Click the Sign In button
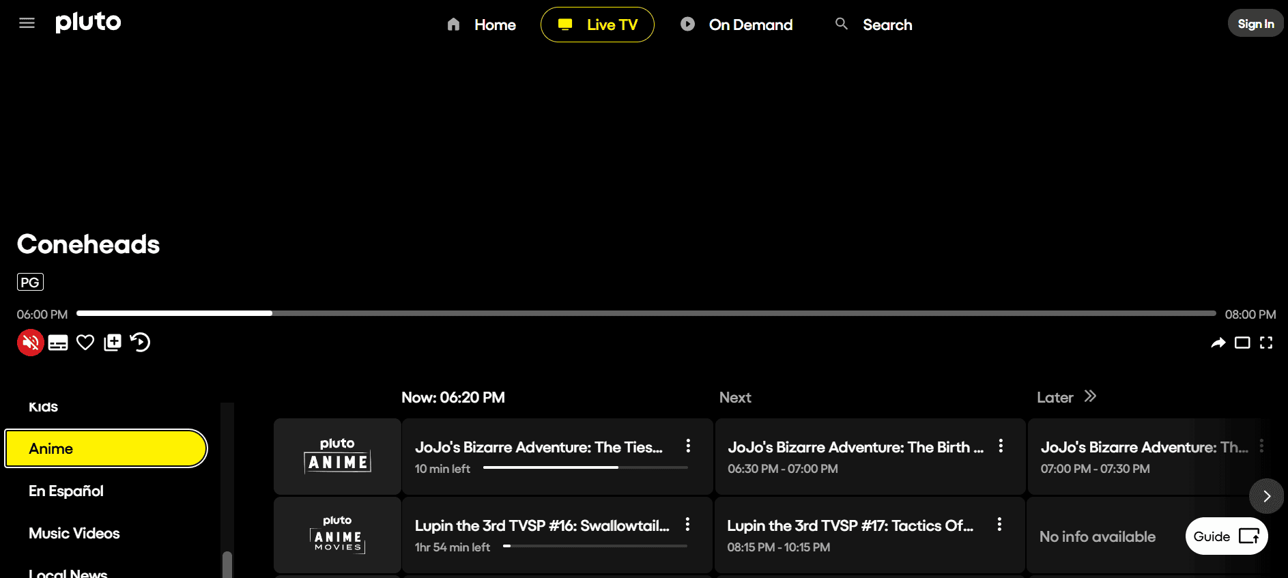 click(x=1255, y=24)
